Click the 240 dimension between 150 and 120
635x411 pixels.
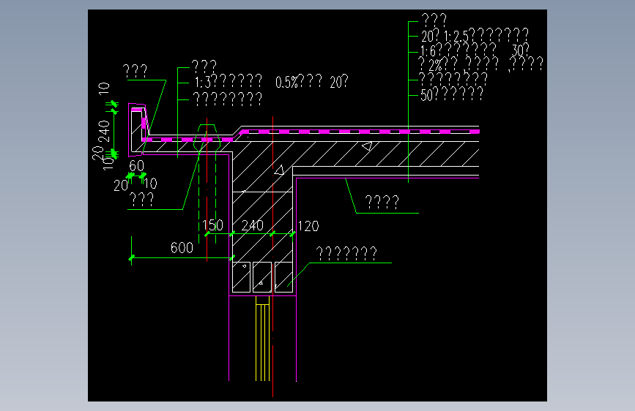(x=252, y=225)
